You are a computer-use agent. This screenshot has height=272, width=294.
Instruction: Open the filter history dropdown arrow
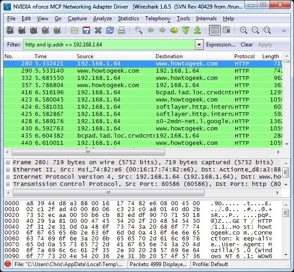199,45
